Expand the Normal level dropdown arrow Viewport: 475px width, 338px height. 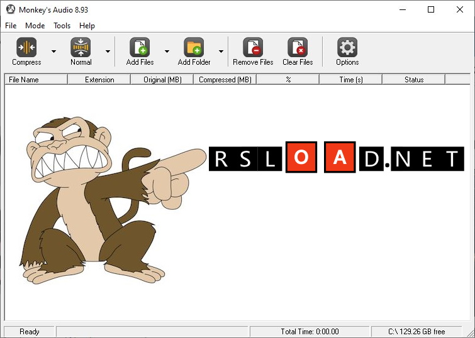pyautogui.click(x=108, y=52)
